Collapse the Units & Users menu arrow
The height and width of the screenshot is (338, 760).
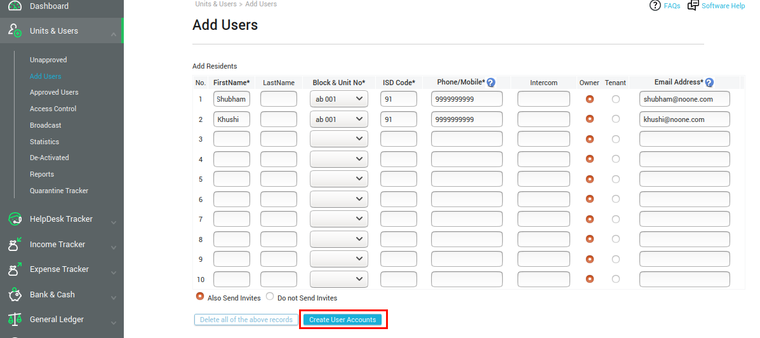pyautogui.click(x=114, y=34)
